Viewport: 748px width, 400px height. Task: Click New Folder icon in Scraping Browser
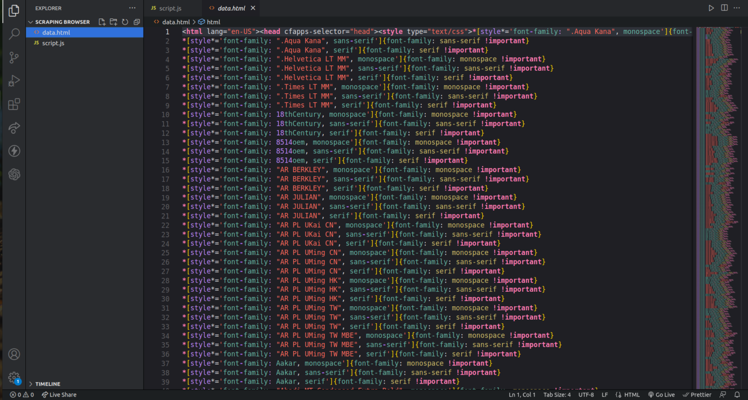click(114, 22)
